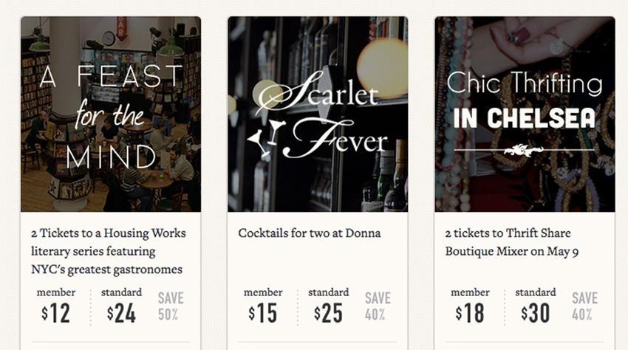The width and height of the screenshot is (628, 350).
Task: Select the $30 standard price
Action: pyautogui.click(x=536, y=313)
